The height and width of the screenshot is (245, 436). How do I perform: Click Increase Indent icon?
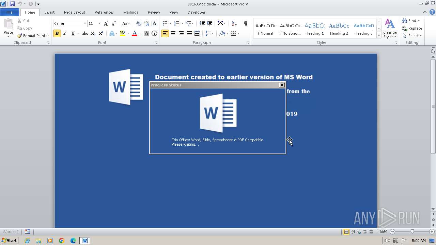coord(210,23)
